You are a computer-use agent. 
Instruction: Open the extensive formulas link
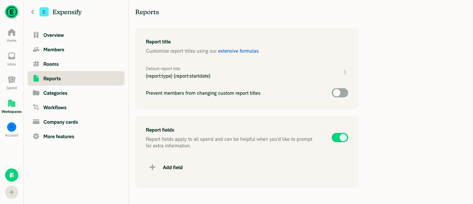(x=238, y=51)
